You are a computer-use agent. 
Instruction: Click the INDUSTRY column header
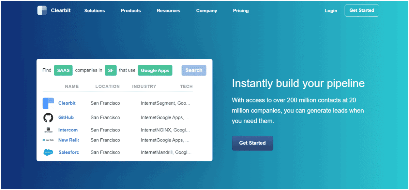144,87
